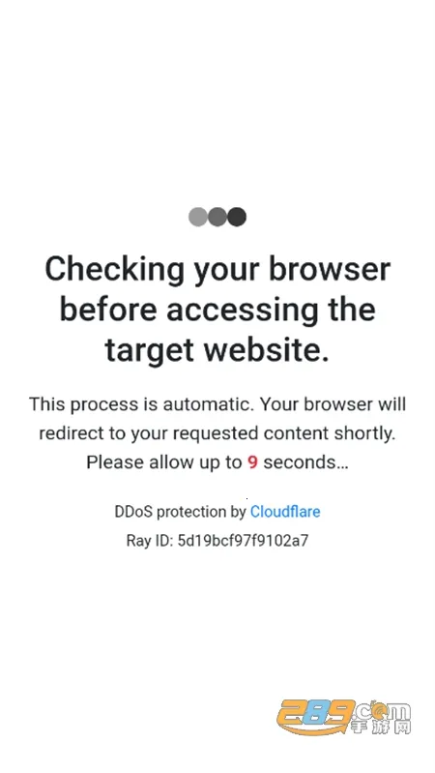The image size is (435, 773).
Task: Click the 手游网 text in watermark
Action: click(381, 728)
